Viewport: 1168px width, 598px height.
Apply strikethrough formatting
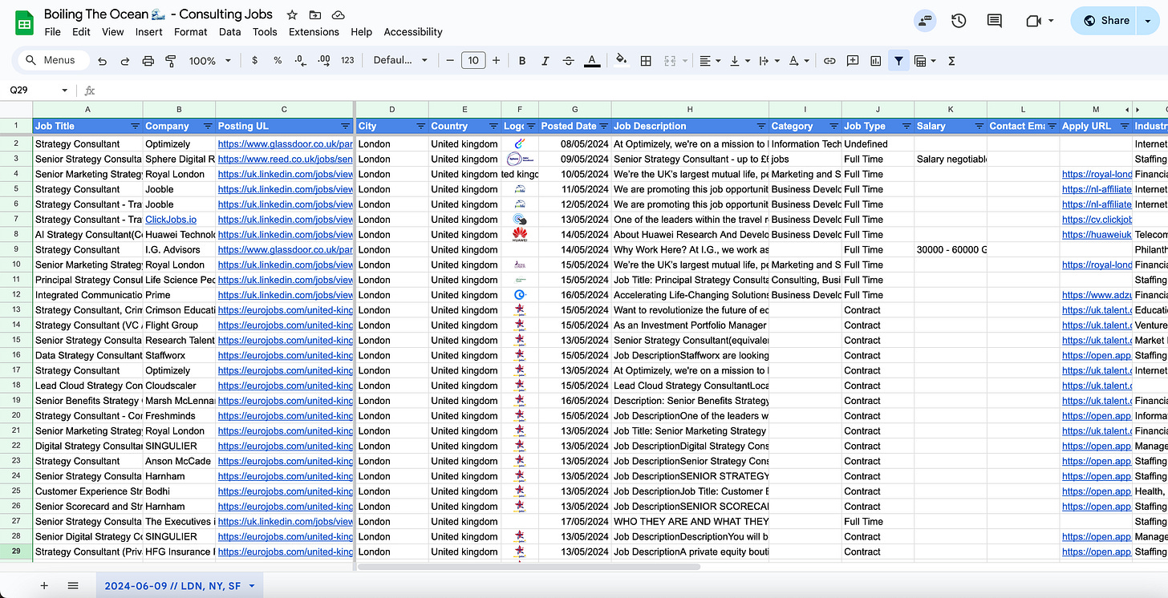point(569,61)
